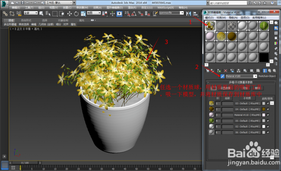Viewport: 281px width, 171px height.
Task: Click the Align tool icon
Action: [195, 14]
